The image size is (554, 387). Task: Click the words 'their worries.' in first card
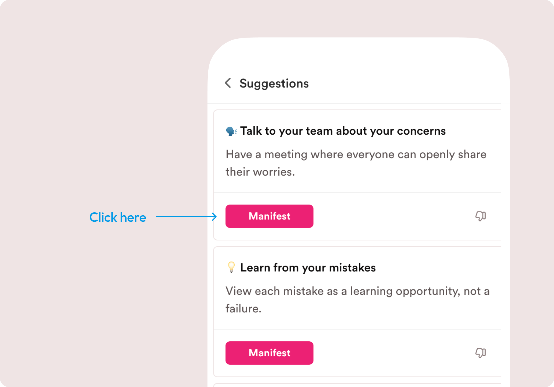tap(260, 172)
